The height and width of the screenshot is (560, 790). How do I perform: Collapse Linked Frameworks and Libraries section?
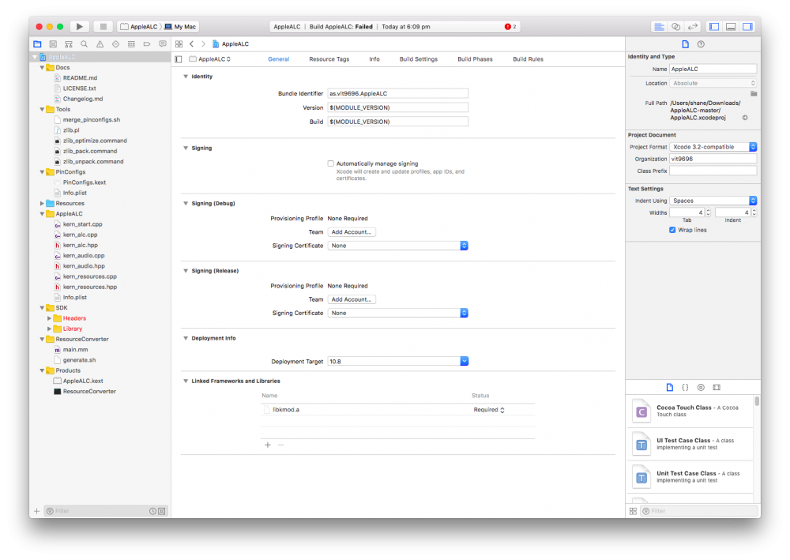(x=186, y=381)
